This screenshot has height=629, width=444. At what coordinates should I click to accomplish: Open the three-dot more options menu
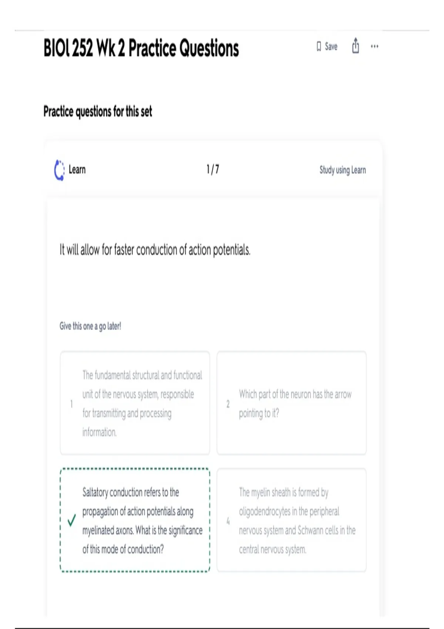pos(374,46)
